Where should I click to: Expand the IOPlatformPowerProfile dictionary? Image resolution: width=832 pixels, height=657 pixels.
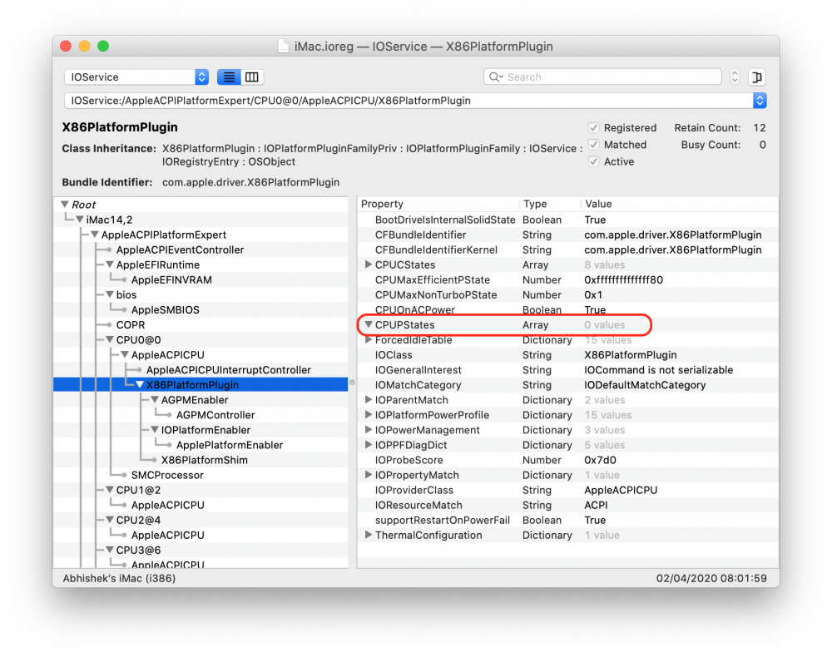click(x=369, y=415)
